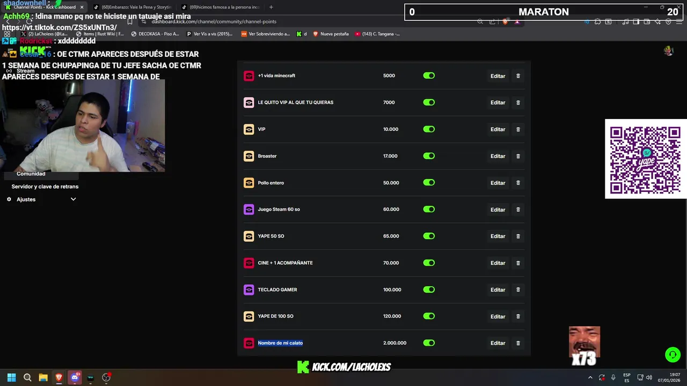Click the red reward icon of '+1 vida minecraft'
This screenshot has height=386, width=687.
click(249, 76)
